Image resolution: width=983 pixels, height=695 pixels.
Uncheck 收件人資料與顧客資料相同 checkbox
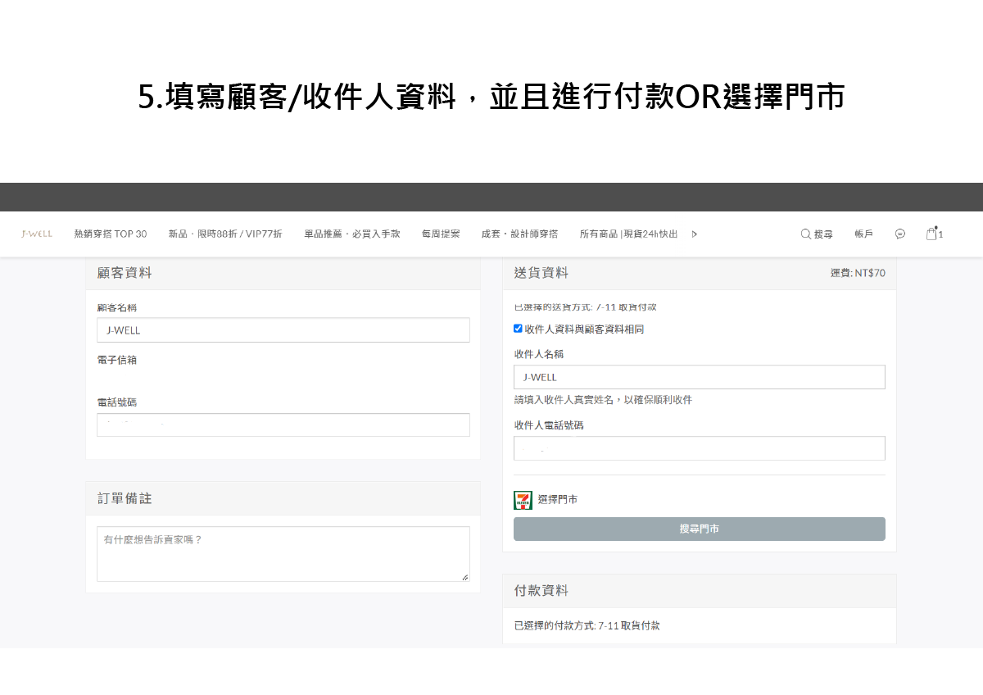518,329
